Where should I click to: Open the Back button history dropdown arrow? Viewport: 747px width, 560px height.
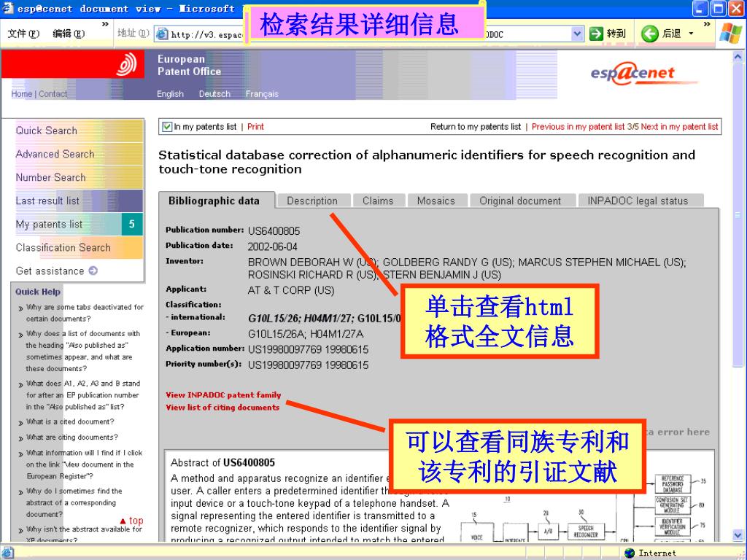692,34
